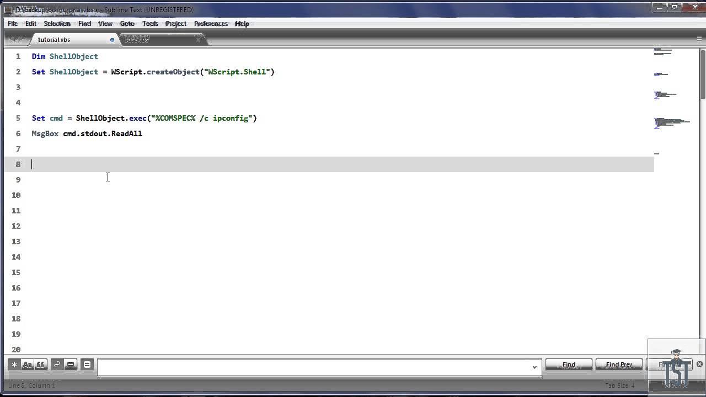Open the Goto menu
The height and width of the screenshot is (397, 706).
click(127, 24)
